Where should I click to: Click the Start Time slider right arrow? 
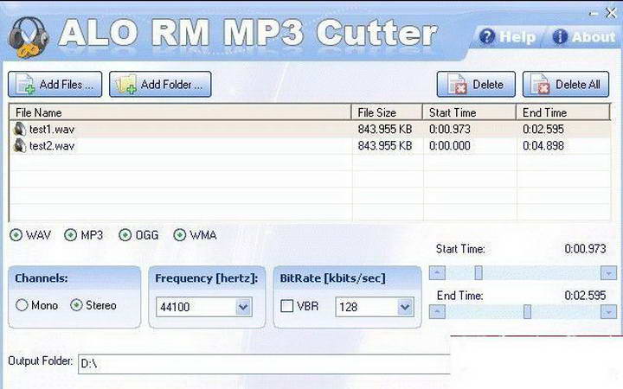[608, 272]
